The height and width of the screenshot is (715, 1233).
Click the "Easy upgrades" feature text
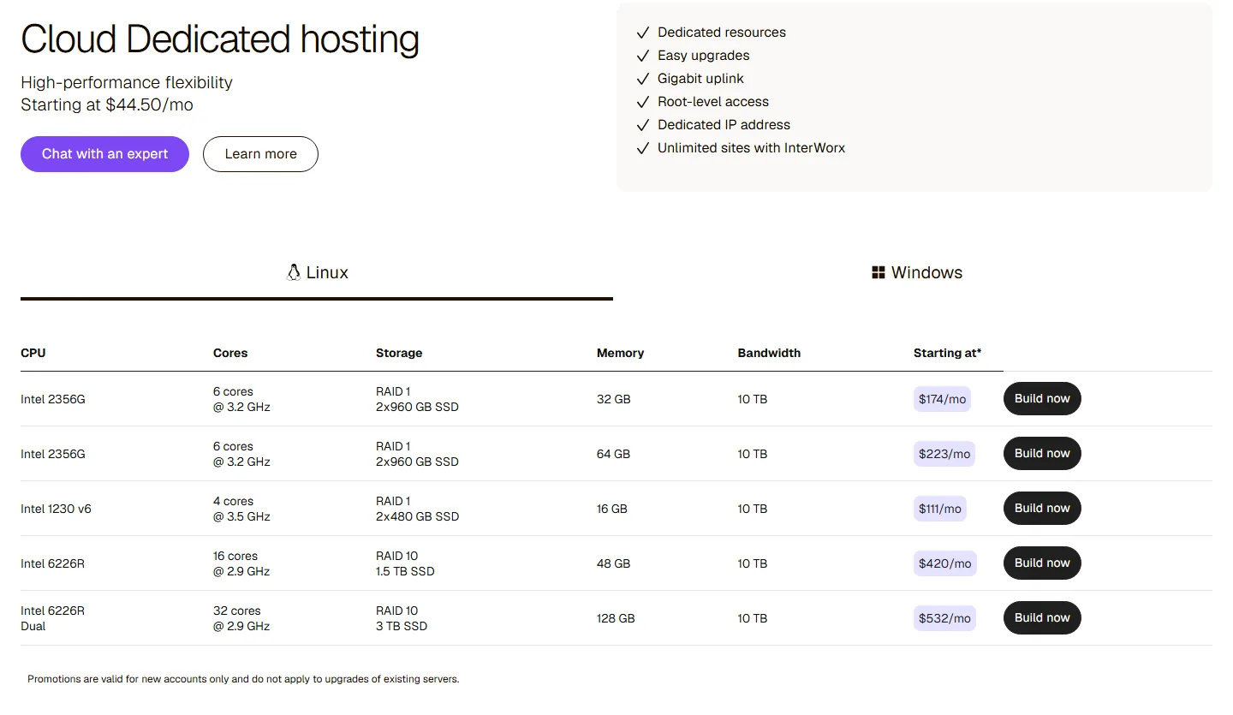pos(704,56)
